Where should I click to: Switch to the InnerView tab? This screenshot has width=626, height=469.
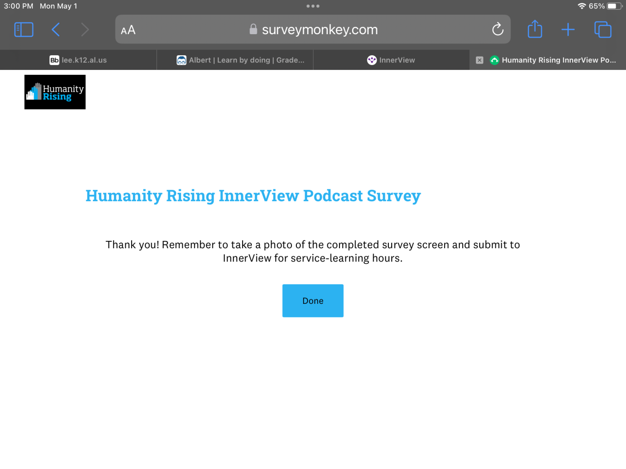pyautogui.click(x=391, y=60)
